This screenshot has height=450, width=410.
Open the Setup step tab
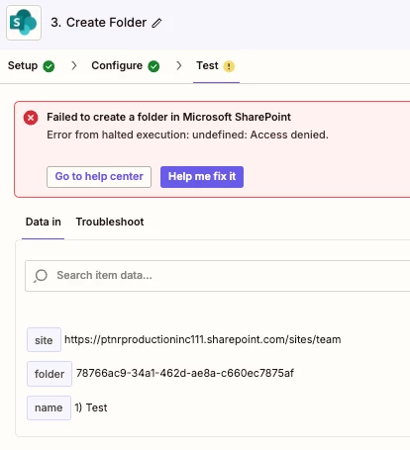coord(32,66)
